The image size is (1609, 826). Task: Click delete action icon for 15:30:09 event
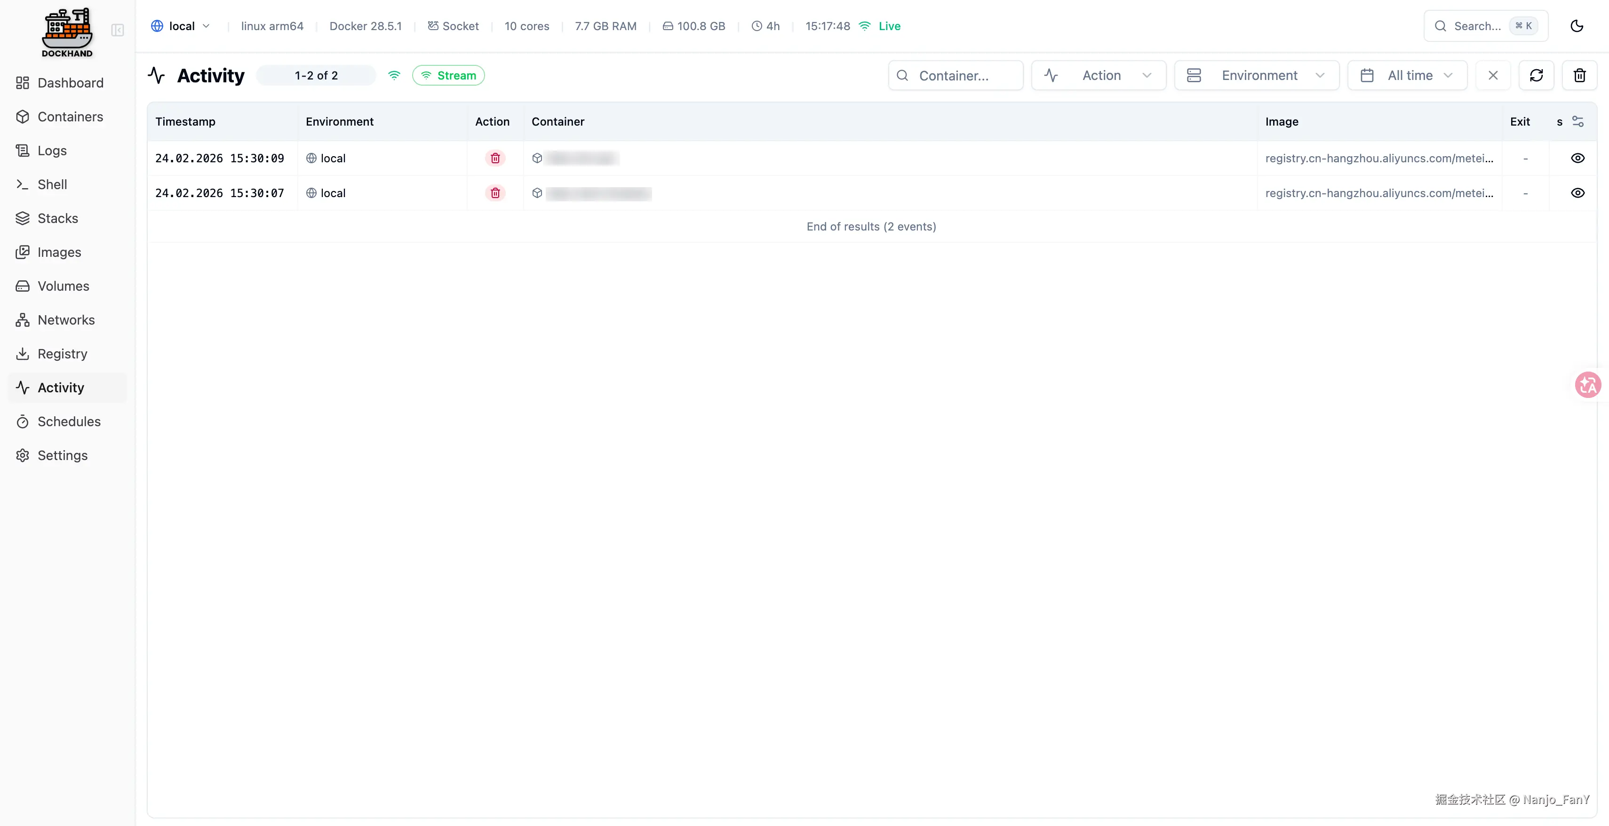coord(494,159)
